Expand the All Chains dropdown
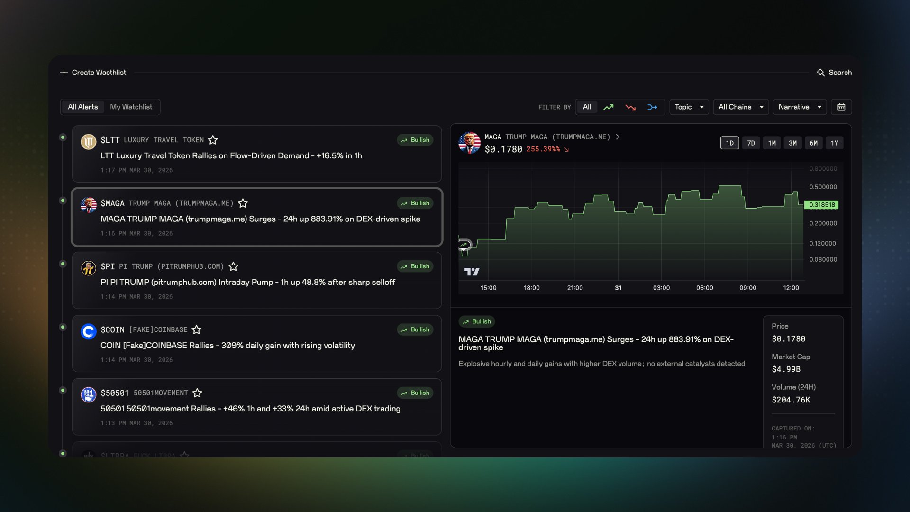910x512 pixels. [x=740, y=107]
